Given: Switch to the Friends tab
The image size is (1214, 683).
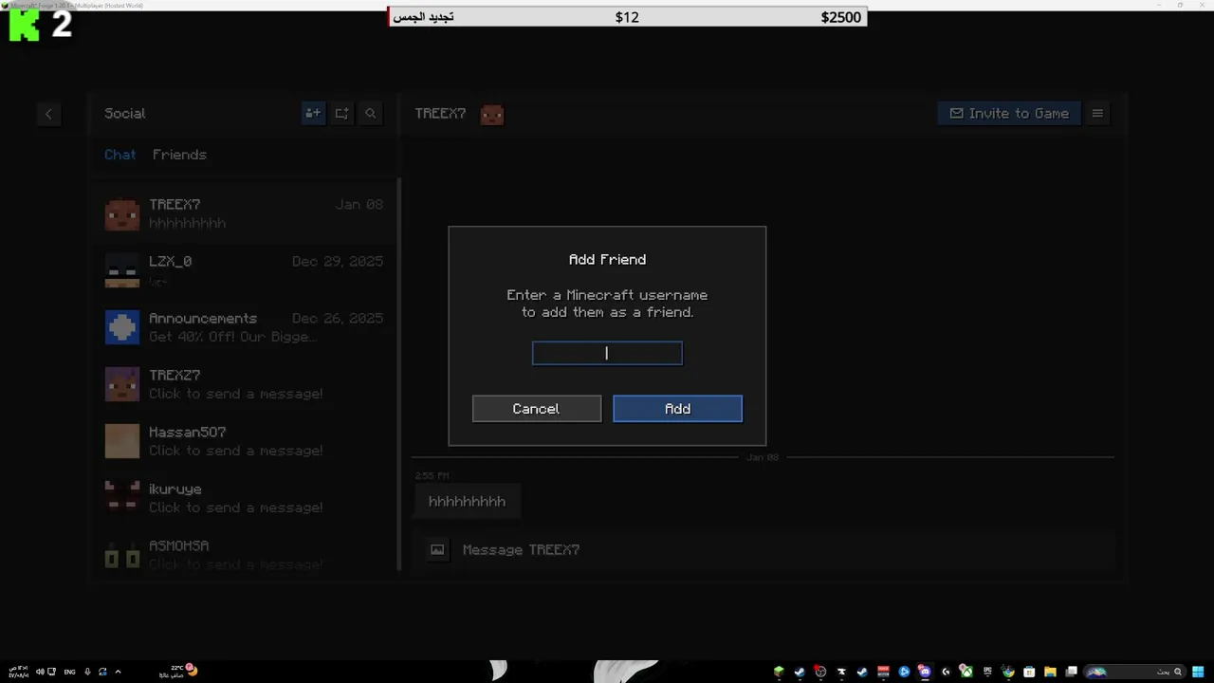Looking at the screenshot, I should [179, 155].
